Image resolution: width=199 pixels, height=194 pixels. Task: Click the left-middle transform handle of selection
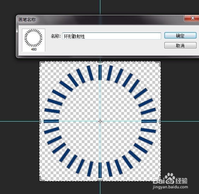point(40,122)
